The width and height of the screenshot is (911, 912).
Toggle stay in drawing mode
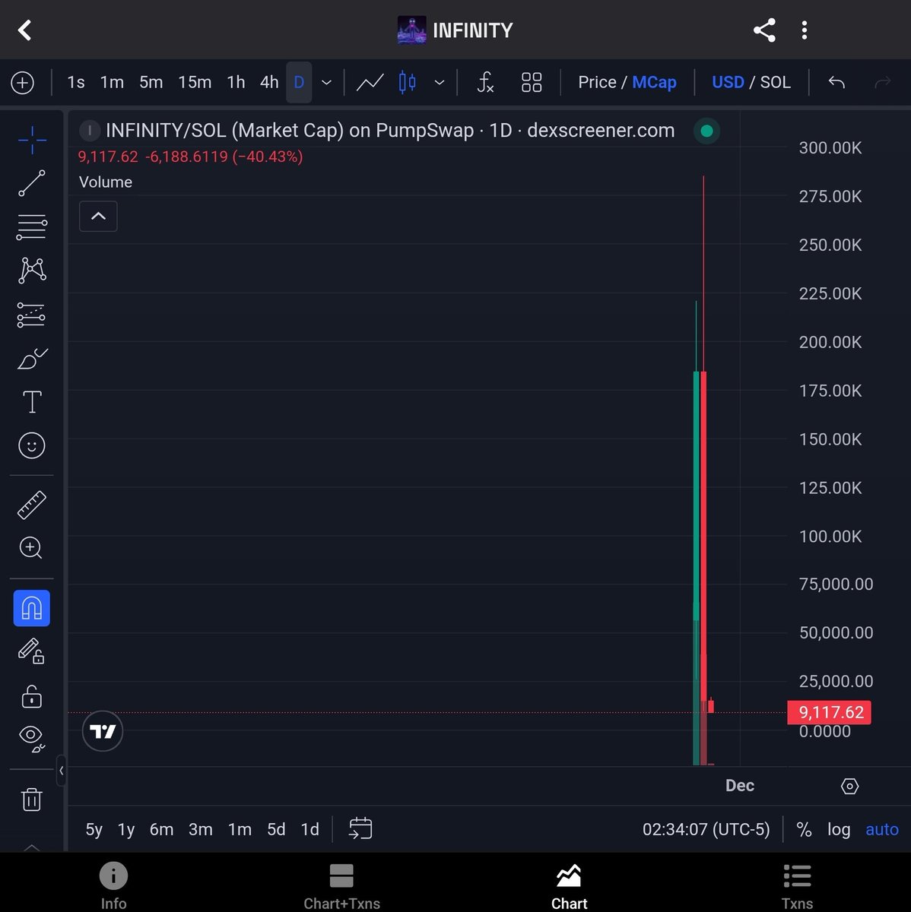pos(31,651)
